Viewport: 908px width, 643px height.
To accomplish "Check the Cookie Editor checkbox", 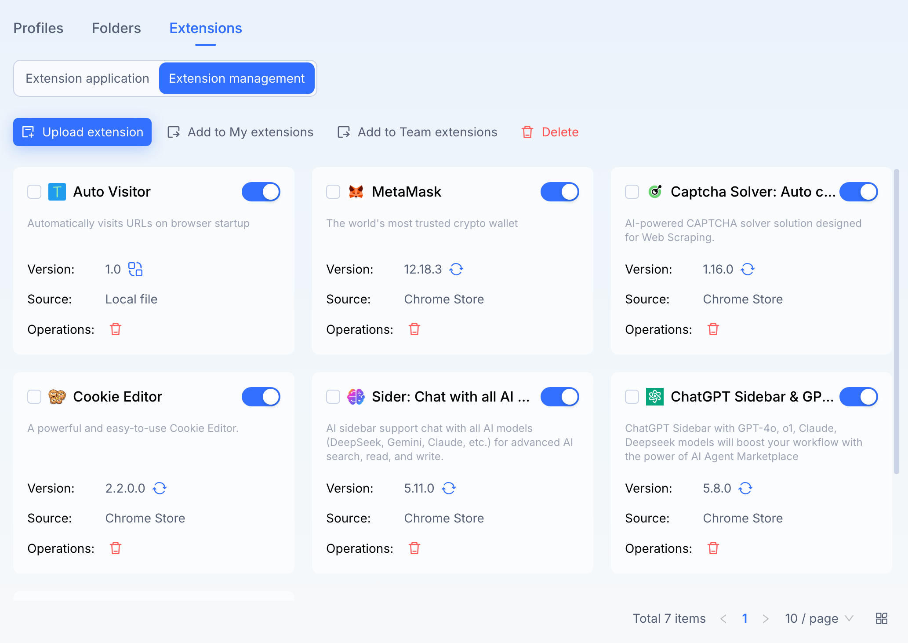I will 34,397.
